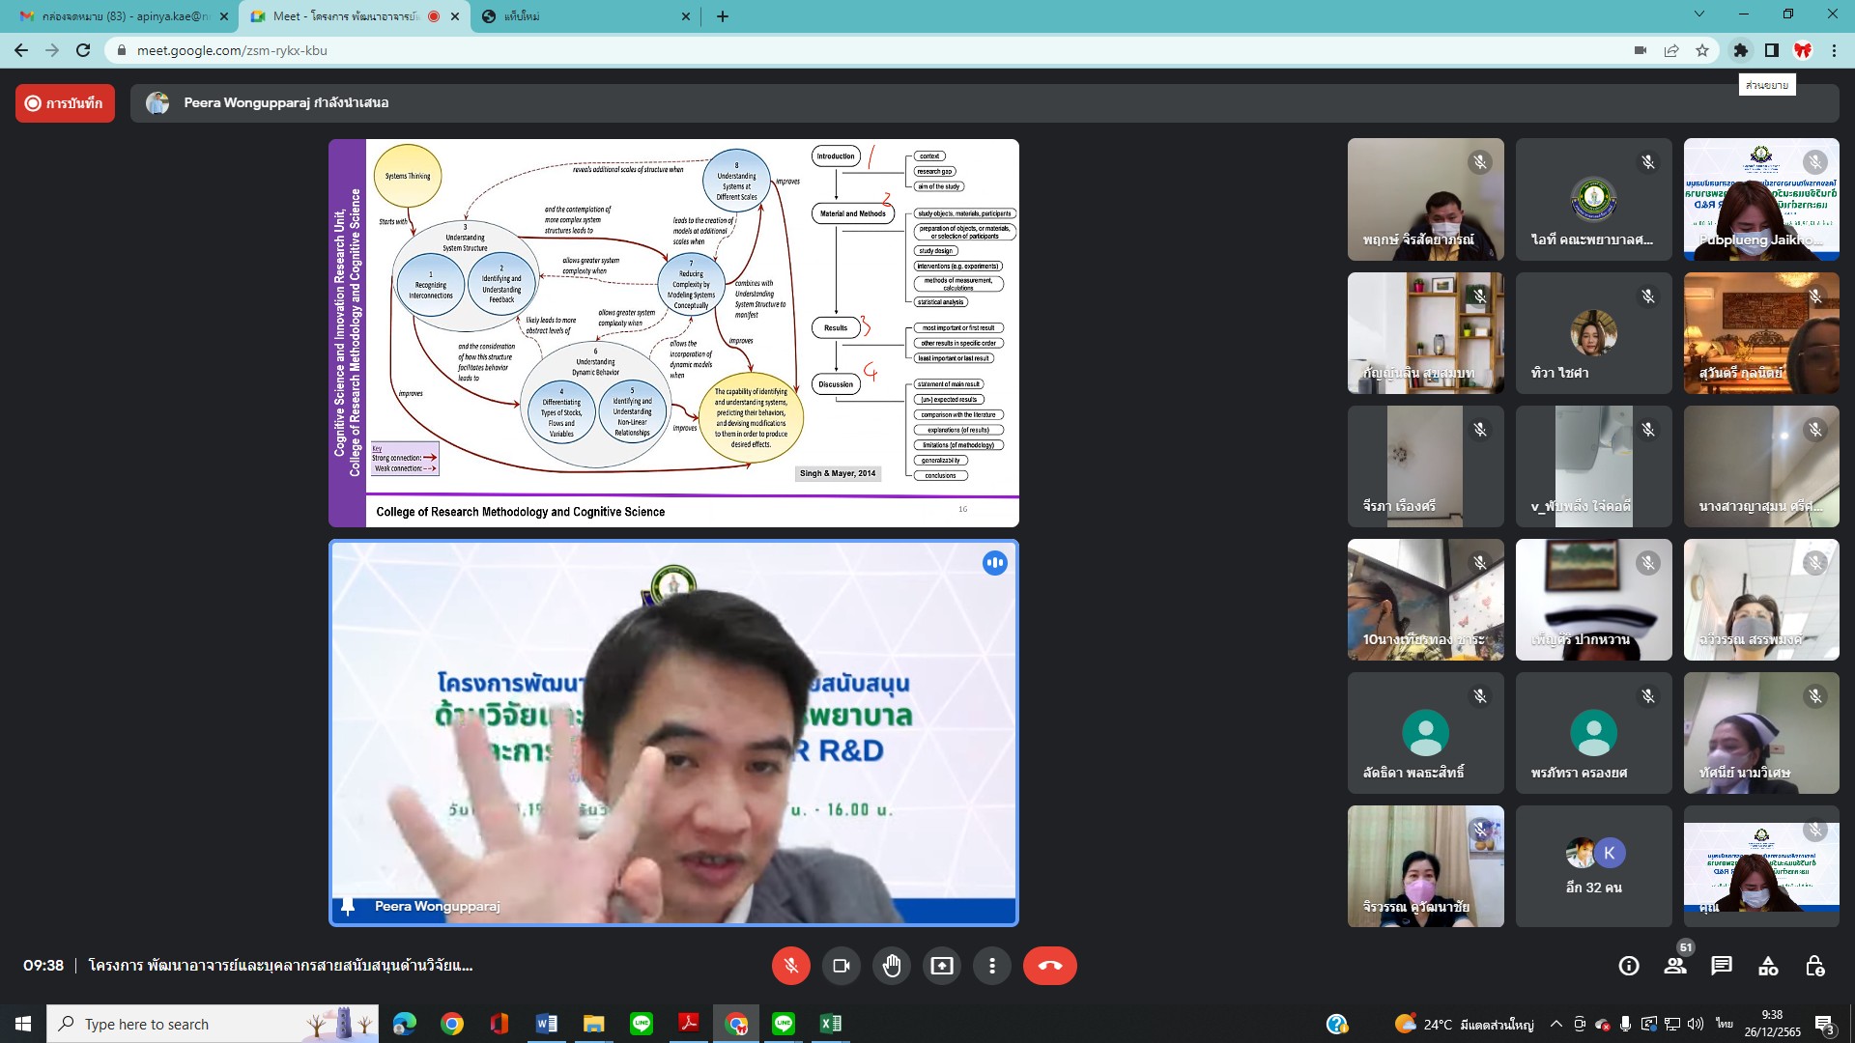The image size is (1855, 1043).
Task: Open Adobe Acrobat from taskbar
Action: coord(689,1024)
